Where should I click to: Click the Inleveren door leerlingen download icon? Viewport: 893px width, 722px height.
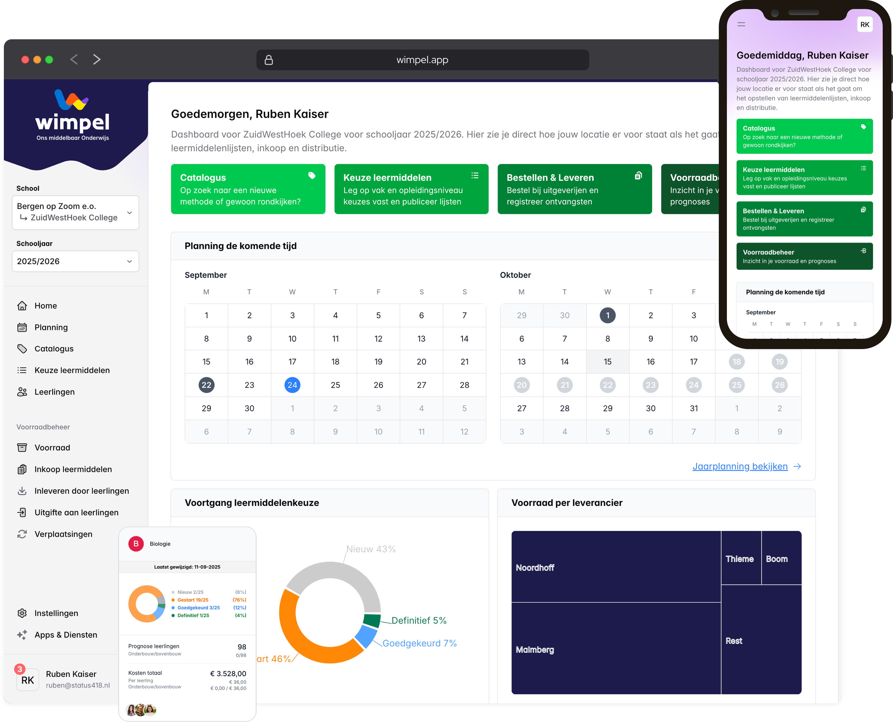[22, 491]
